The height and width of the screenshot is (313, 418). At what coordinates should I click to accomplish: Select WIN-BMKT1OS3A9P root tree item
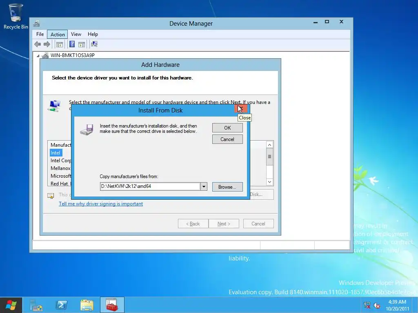click(x=73, y=55)
